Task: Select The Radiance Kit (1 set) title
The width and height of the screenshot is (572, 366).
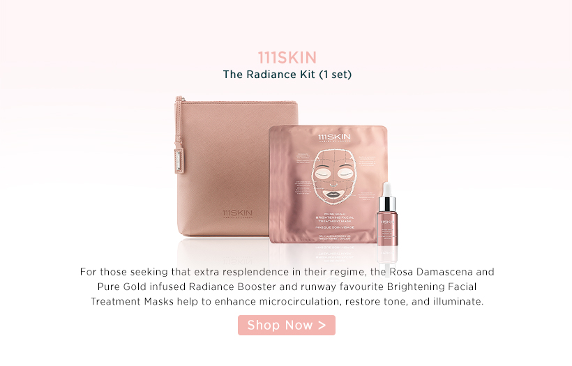Action: 287,75
